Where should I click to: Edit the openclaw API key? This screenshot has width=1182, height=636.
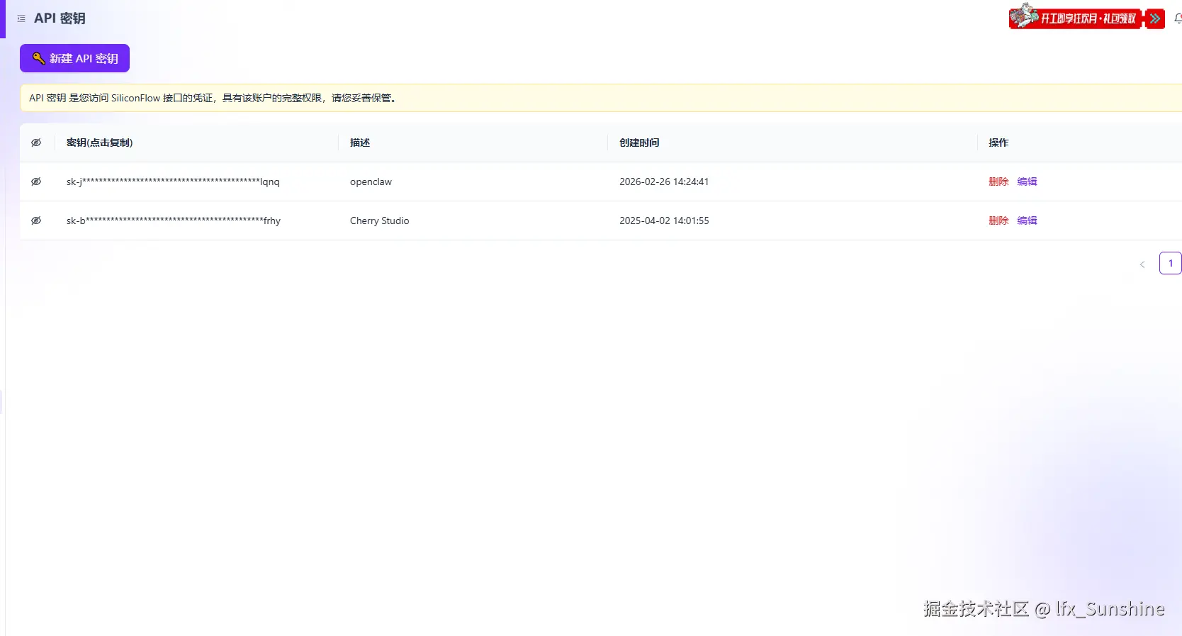pos(1027,182)
